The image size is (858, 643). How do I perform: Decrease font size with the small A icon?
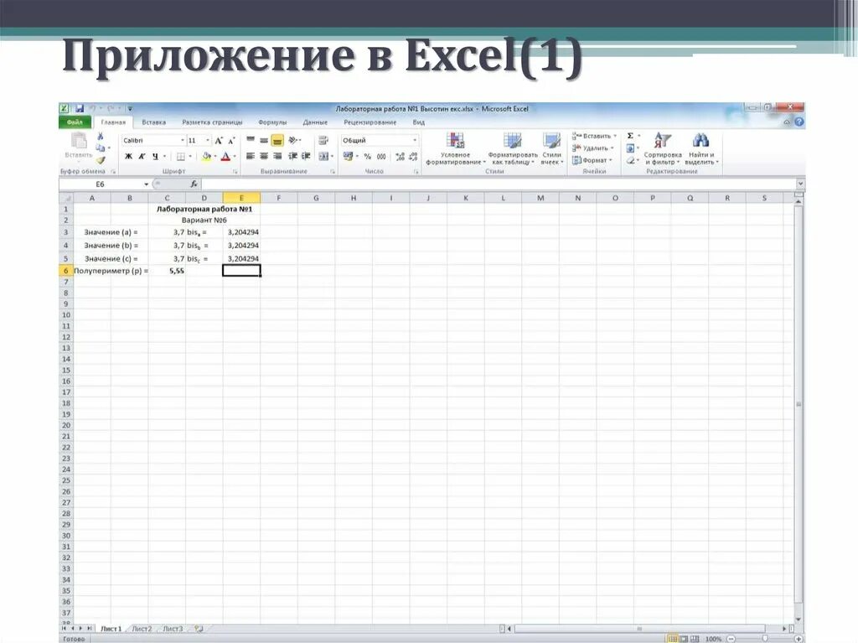point(231,141)
